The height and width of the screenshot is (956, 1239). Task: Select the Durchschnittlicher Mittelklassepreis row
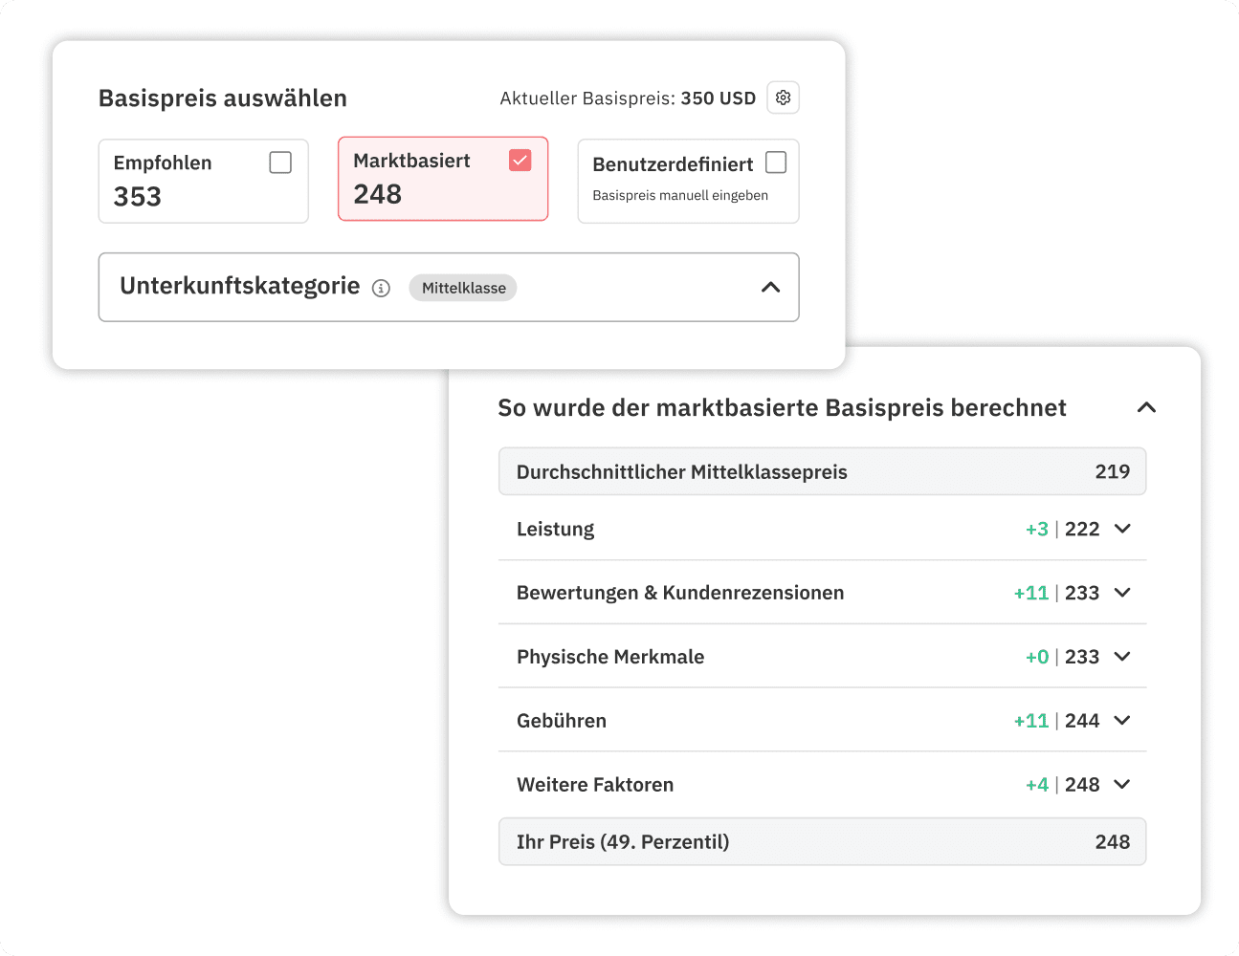pos(822,471)
